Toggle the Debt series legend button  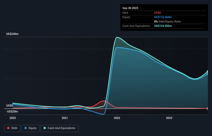12,128
